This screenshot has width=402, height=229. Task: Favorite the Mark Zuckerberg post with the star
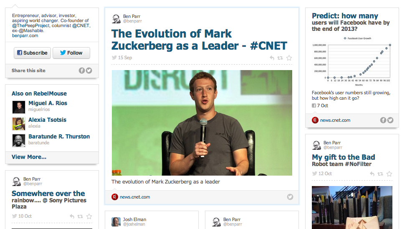click(289, 58)
